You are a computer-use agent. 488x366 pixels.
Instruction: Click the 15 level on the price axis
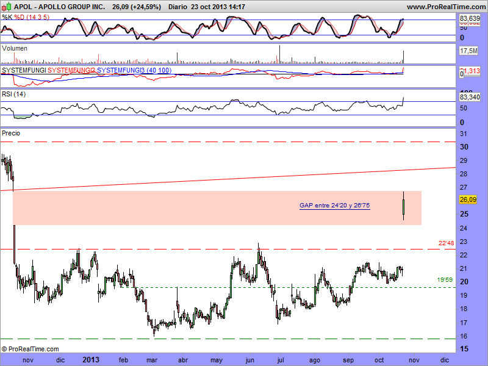(464, 349)
